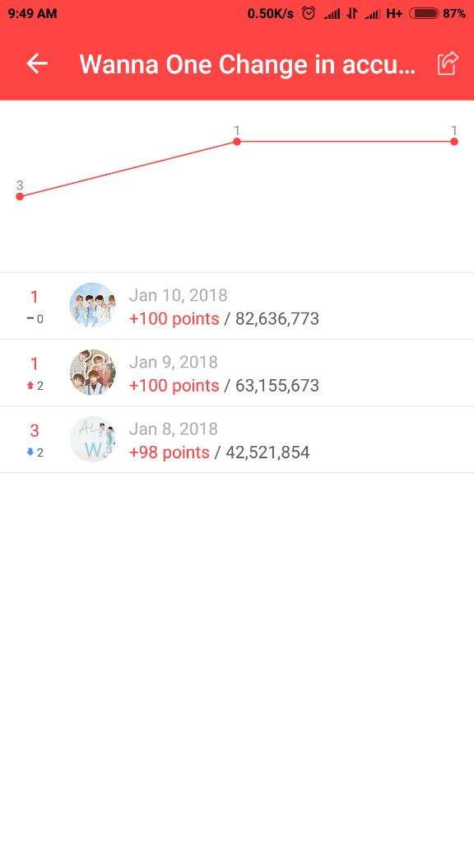This screenshot has width=474, height=844.
Task: Select the middle chart point labeled 1
Action: click(x=236, y=142)
